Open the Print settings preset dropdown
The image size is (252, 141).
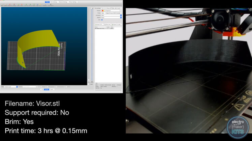(x=111, y=8)
